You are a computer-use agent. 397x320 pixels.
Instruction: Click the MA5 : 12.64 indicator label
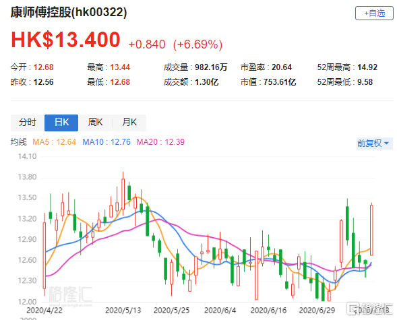[54, 142]
